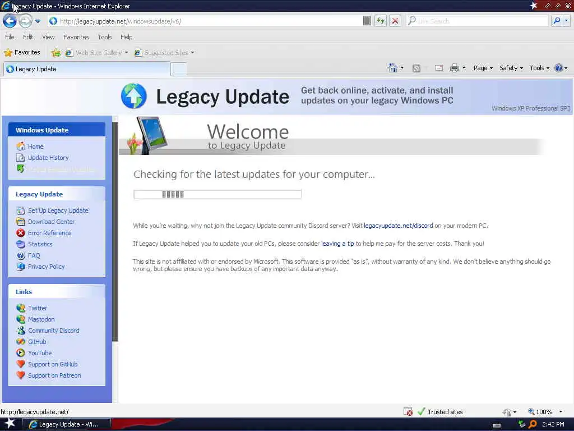Image resolution: width=574 pixels, height=431 pixels.
Task: Click the YouTube link icon
Action: (21, 354)
